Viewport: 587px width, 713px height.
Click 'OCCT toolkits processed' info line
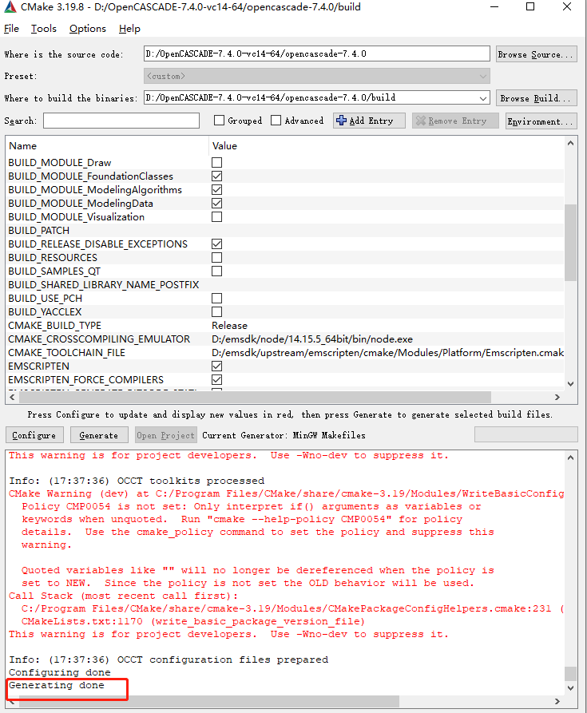pyautogui.click(x=137, y=481)
